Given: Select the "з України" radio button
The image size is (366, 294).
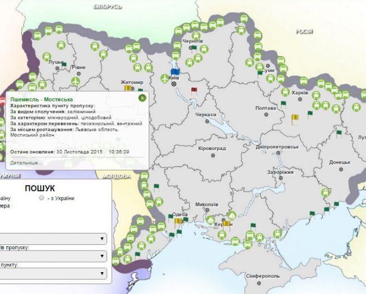Looking at the screenshot, I should [41, 199].
